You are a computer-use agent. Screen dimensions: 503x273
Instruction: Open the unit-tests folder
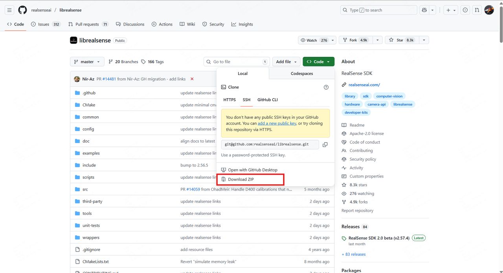(x=91, y=225)
